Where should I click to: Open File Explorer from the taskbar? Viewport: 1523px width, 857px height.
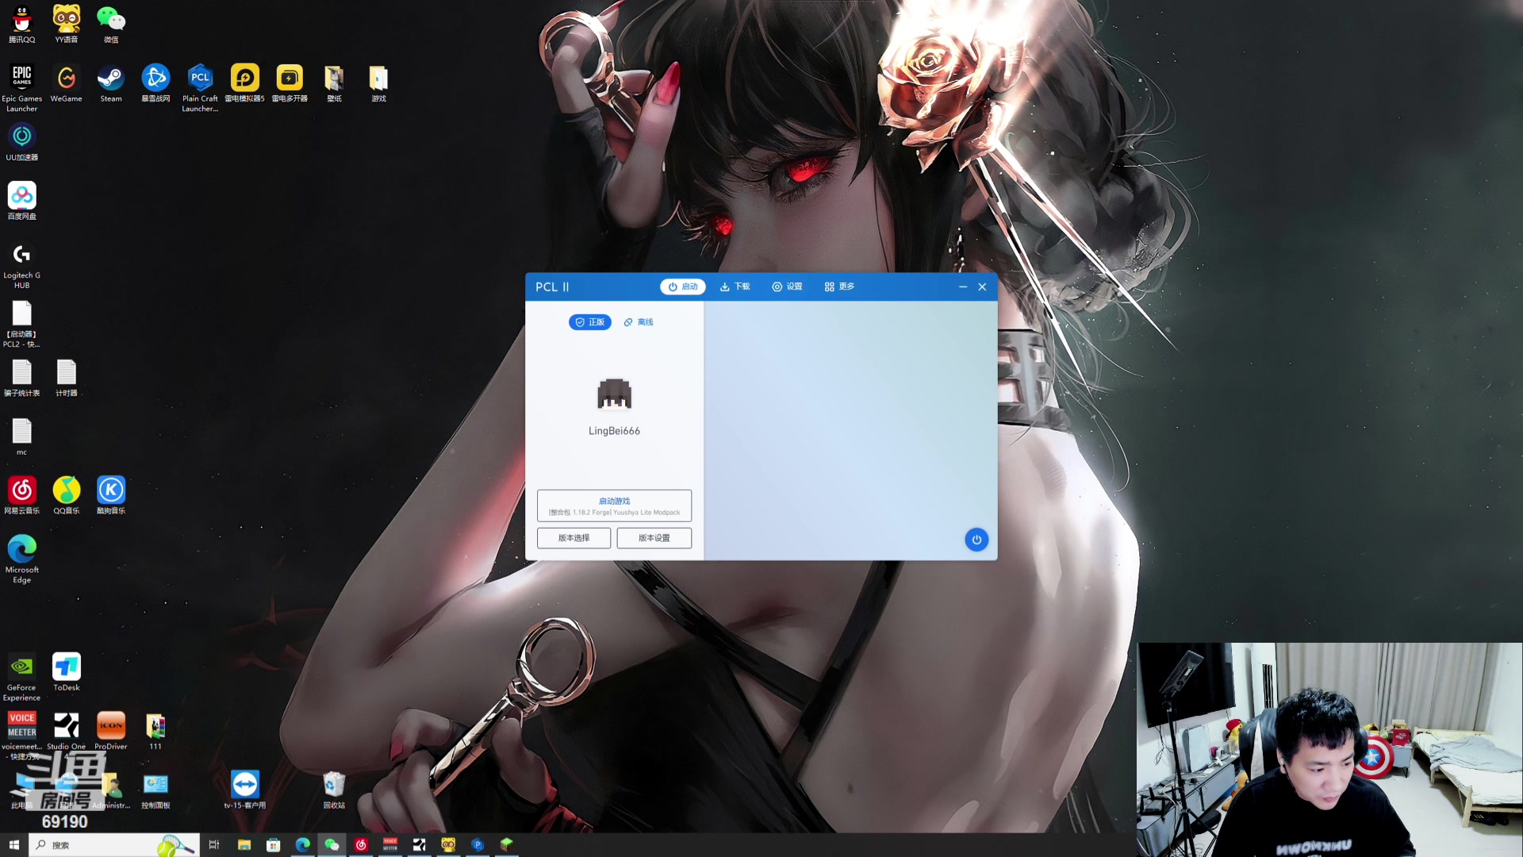[x=244, y=845]
